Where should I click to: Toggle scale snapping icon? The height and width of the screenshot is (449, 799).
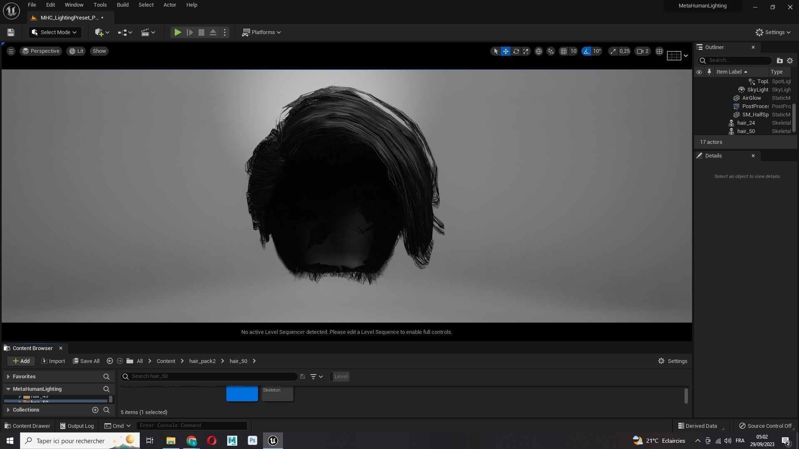613,51
